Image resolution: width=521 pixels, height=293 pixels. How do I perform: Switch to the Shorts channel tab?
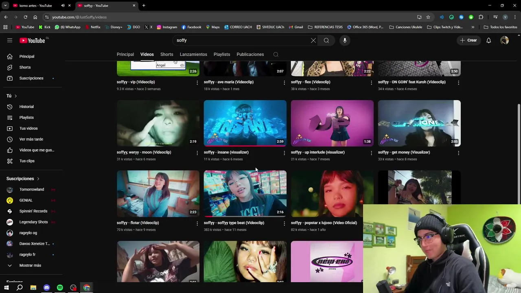point(166,55)
